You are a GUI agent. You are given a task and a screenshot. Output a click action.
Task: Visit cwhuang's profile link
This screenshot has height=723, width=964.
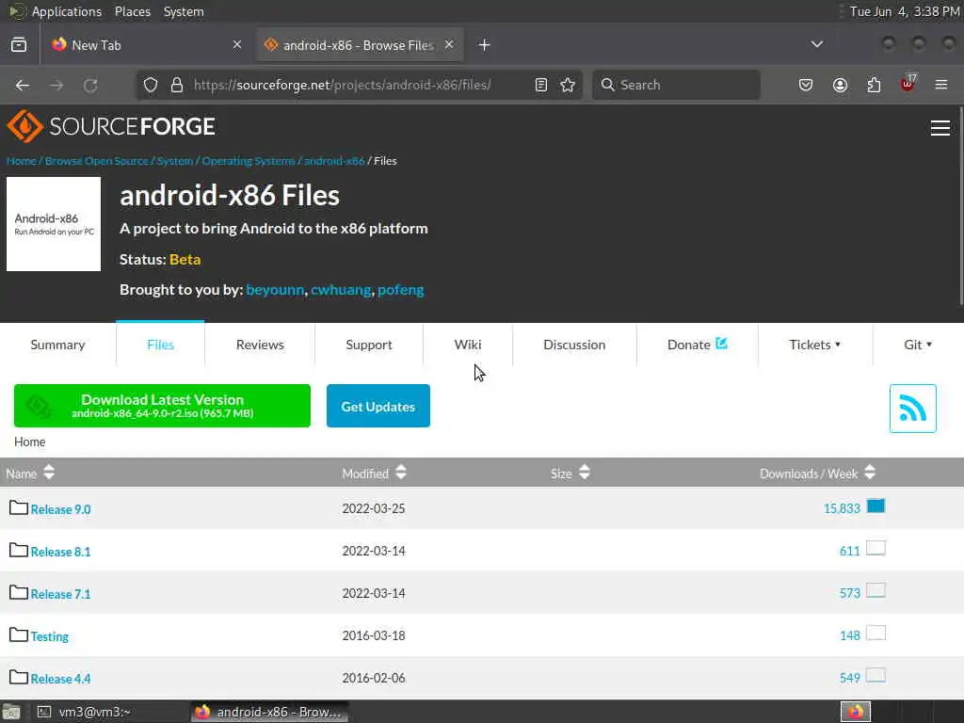tap(341, 290)
